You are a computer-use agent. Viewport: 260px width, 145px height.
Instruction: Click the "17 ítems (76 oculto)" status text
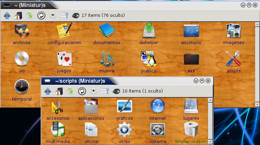point(103,15)
